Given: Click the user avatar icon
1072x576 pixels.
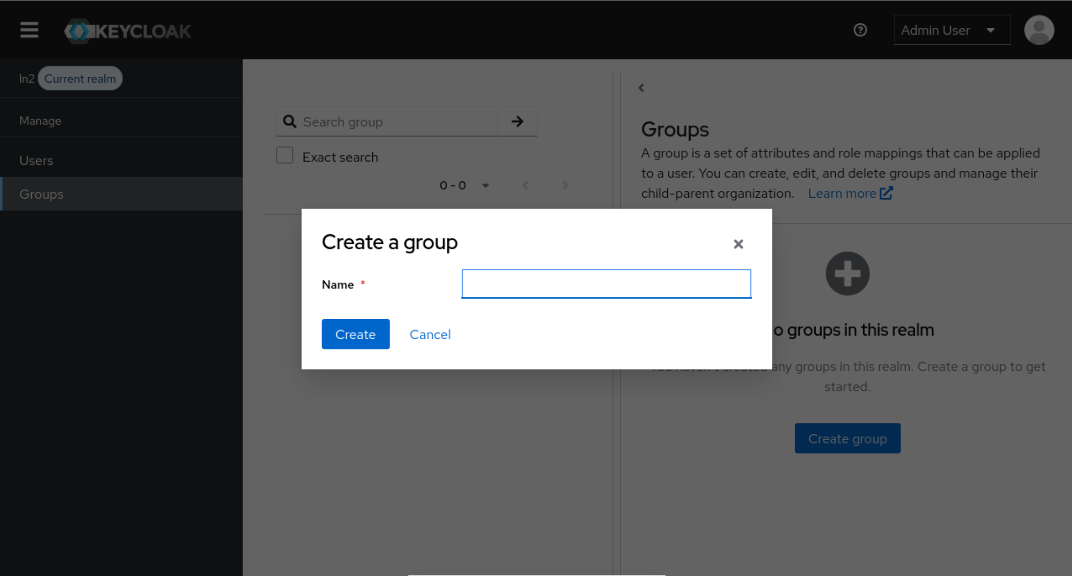Looking at the screenshot, I should pos(1039,30).
